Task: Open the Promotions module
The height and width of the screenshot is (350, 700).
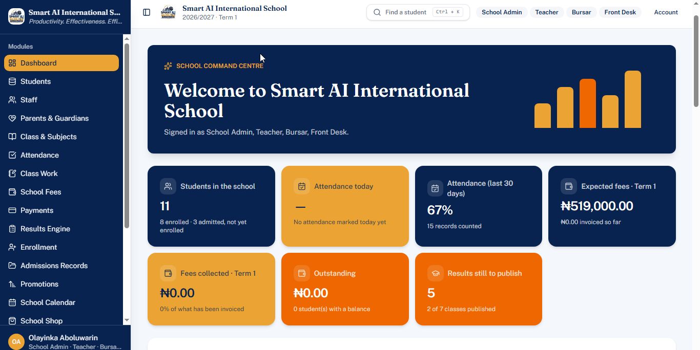Action: click(x=61, y=284)
